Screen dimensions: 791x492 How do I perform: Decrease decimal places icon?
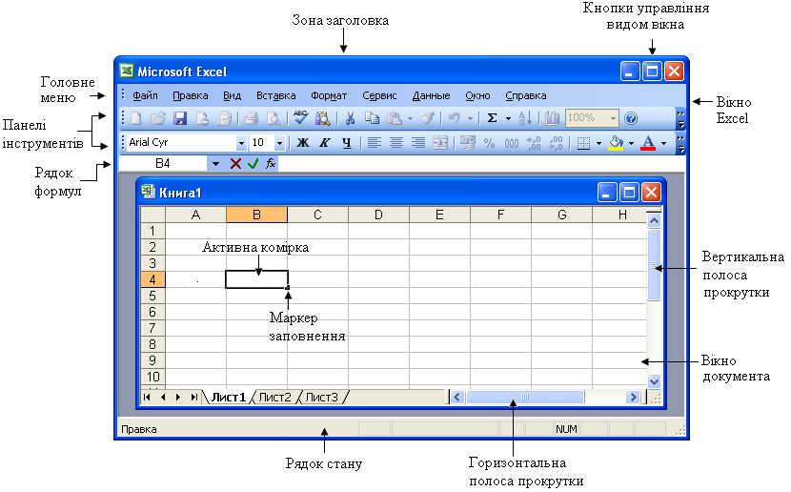coord(556,143)
